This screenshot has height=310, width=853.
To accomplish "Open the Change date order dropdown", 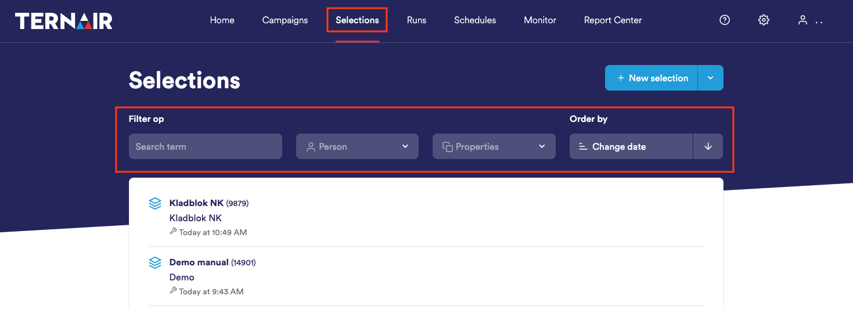I will (631, 146).
